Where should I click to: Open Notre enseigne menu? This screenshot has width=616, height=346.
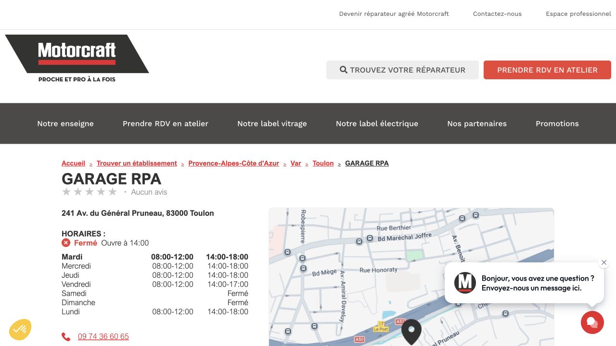[65, 124]
